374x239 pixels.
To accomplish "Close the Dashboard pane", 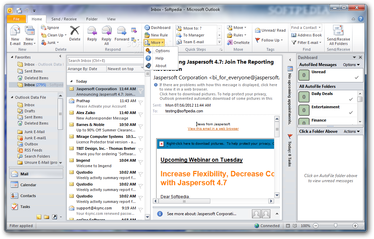I will pyautogui.click(x=360, y=58).
